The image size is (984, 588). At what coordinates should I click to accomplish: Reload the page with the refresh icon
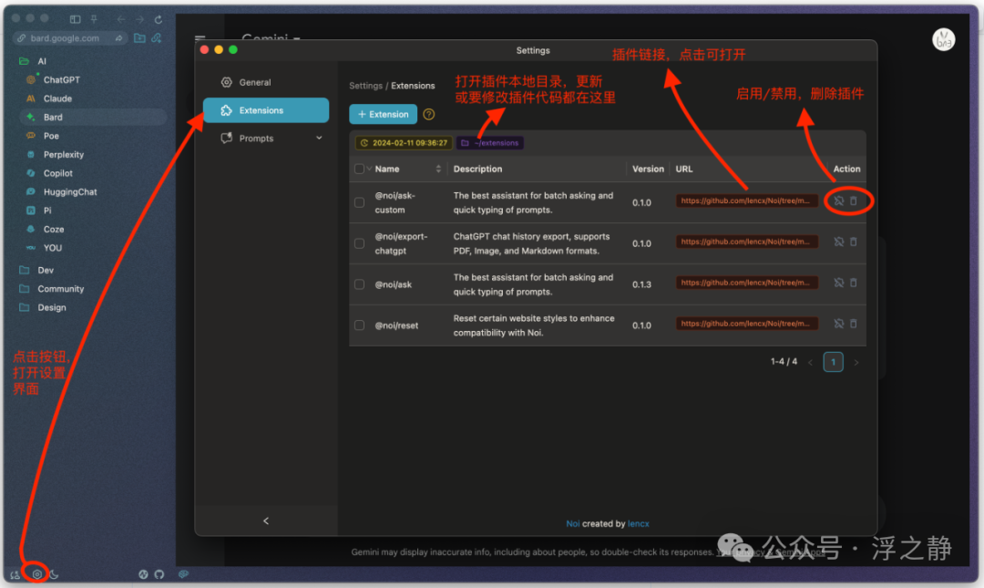pyautogui.click(x=159, y=19)
